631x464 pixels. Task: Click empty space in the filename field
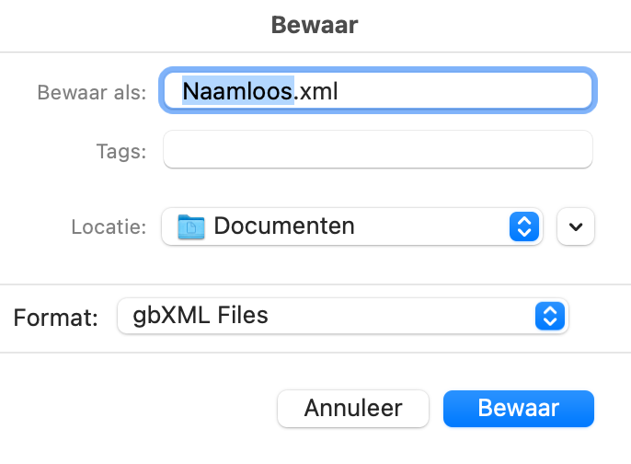pyautogui.click(x=463, y=90)
